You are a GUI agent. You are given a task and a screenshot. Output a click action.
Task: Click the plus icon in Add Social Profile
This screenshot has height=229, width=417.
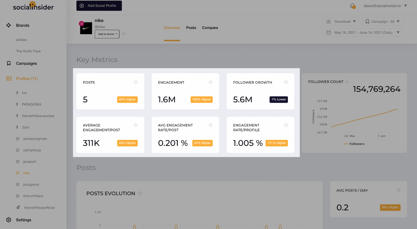coord(82,6)
